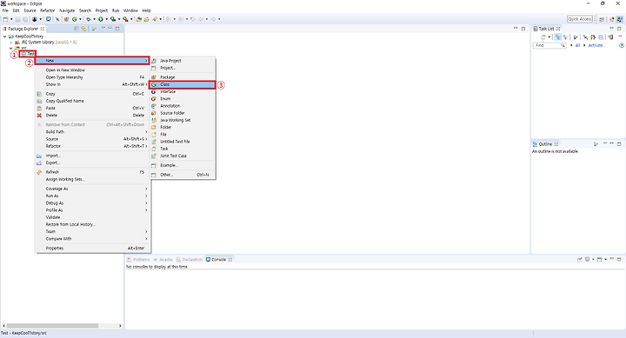Click the Find field in Task List
Screen dimensions: 626x338
[x=549, y=45]
